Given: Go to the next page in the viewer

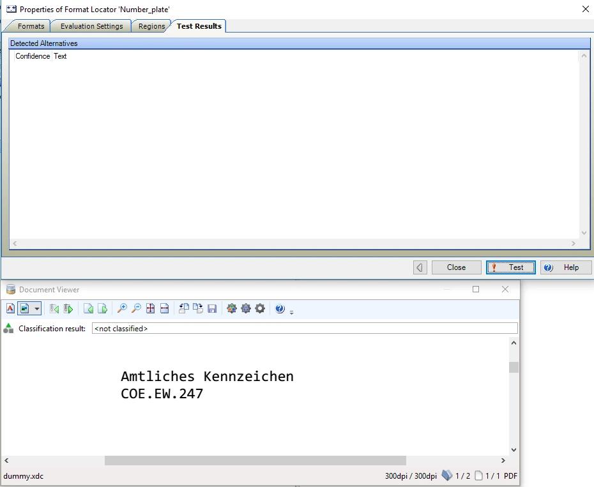Looking at the screenshot, I should coord(102,309).
